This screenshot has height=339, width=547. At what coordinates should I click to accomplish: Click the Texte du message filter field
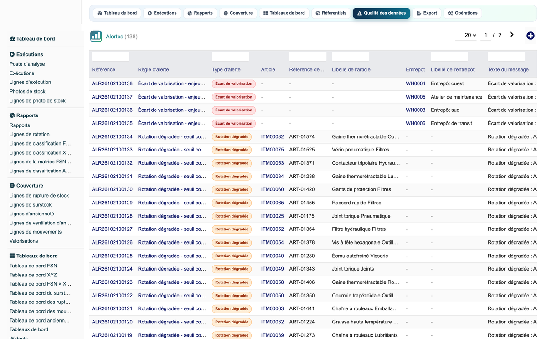pyautogui.click(x=506, y=57)
